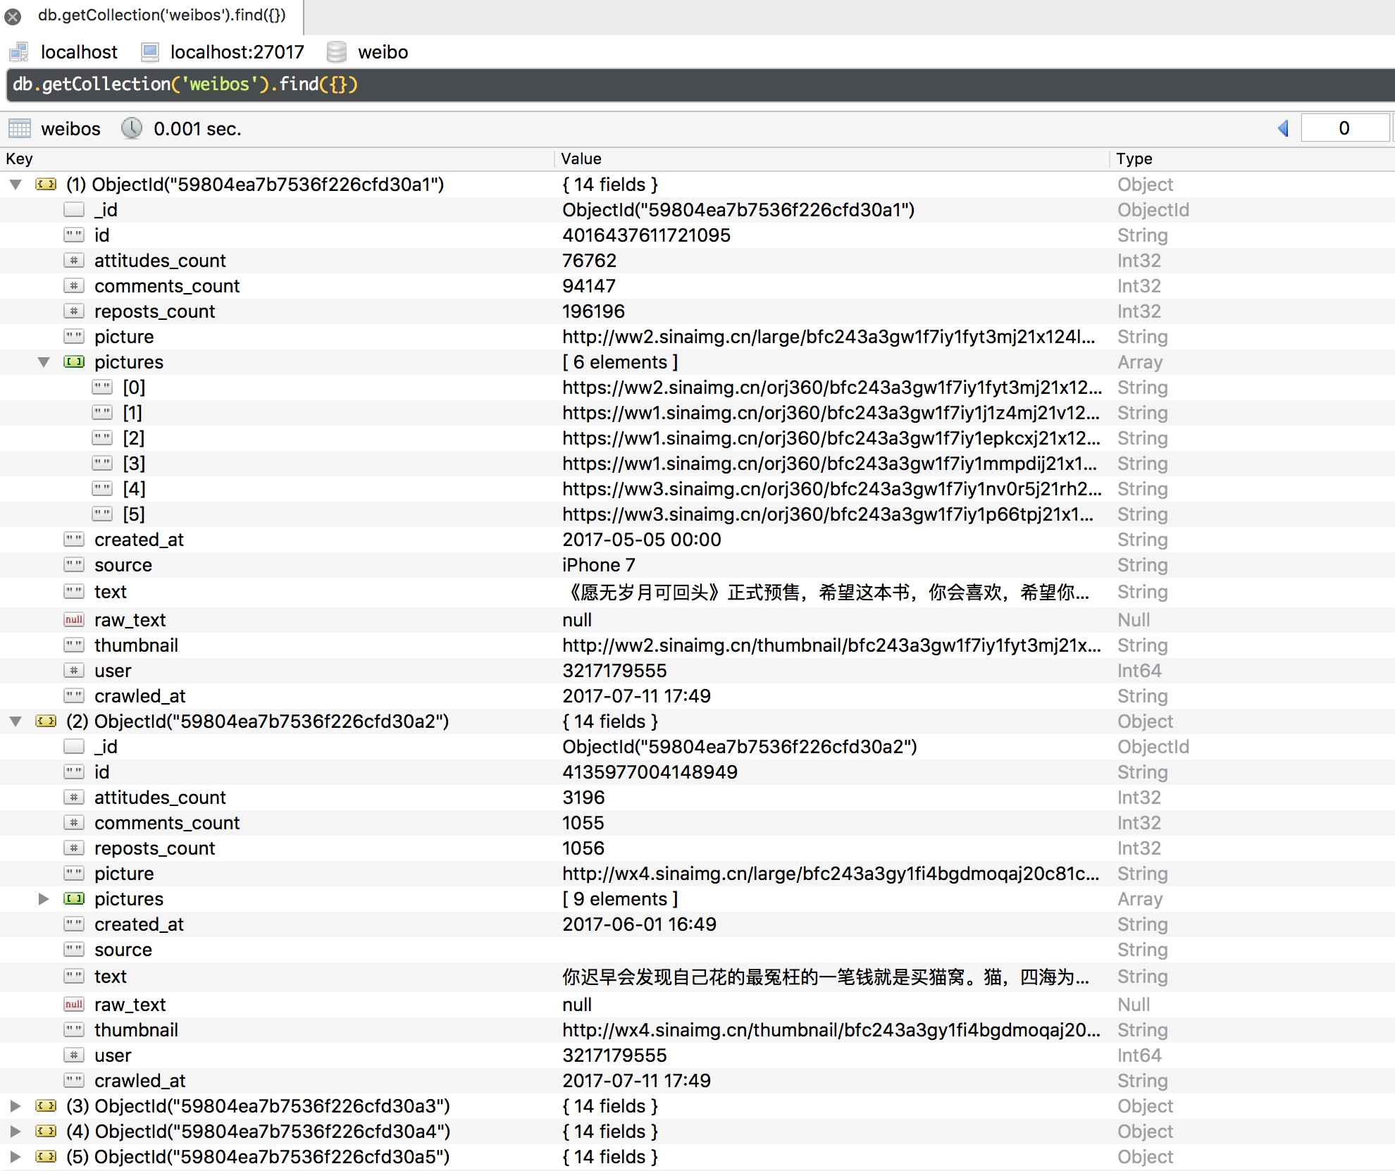This screenshot has width=1395, height=1171.
Task: Collapse the pictures array with 6 elements
Action: [x=44, y=362]
